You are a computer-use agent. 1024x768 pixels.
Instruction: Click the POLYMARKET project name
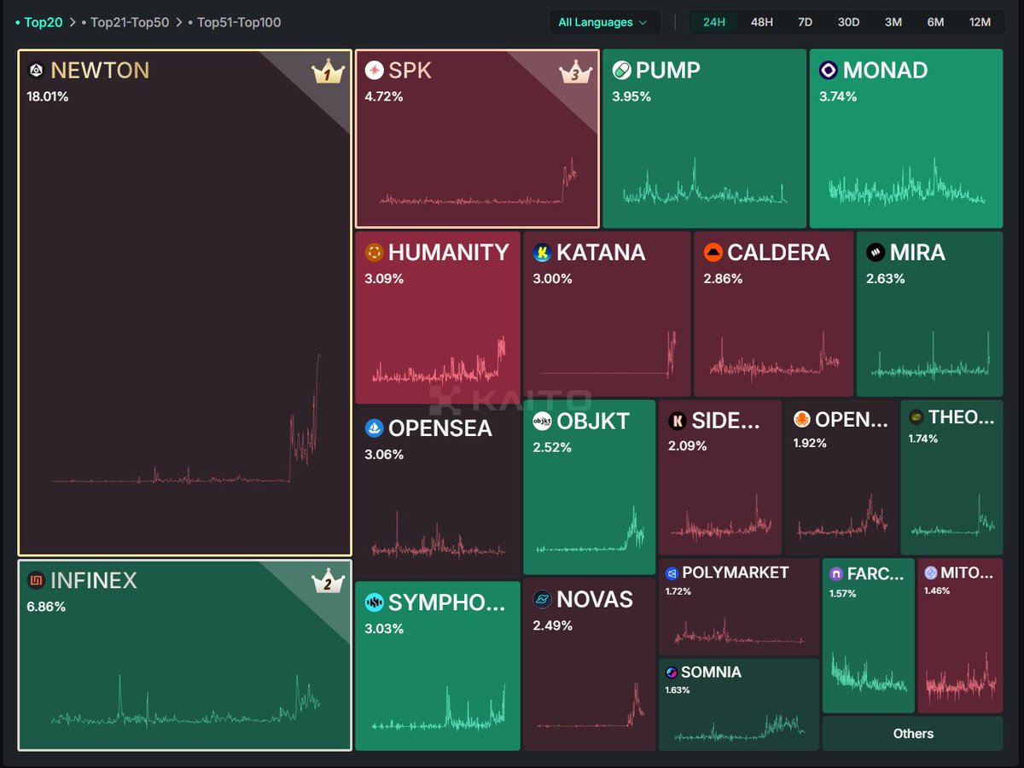[x=736, y=573]
